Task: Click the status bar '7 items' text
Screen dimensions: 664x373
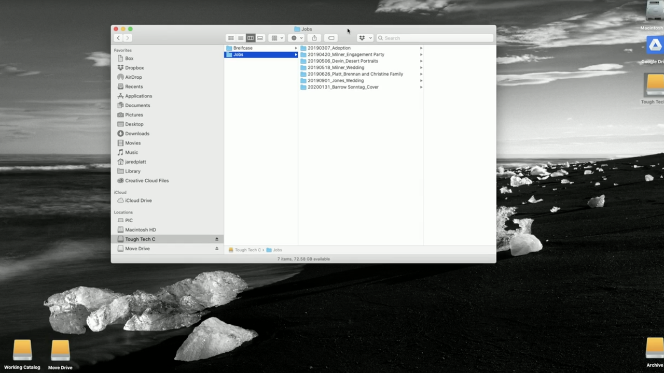Action: pos(303,259)
